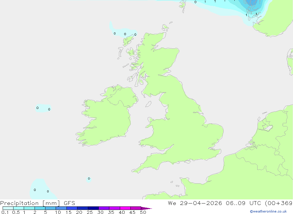Click the 'Precipitation [mm]' title text

click(x=30, y=203)
